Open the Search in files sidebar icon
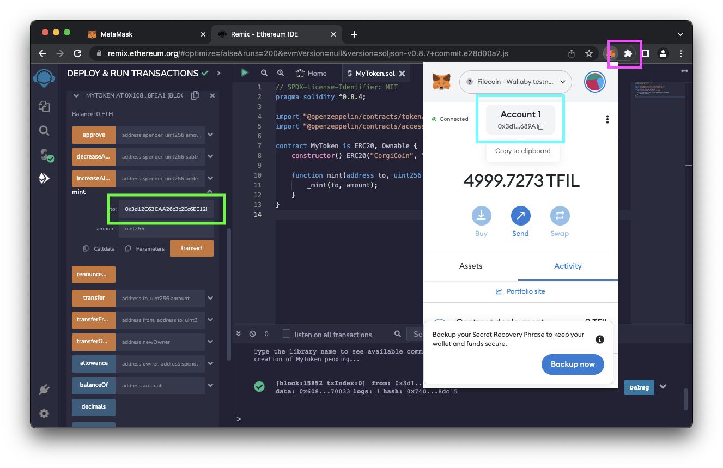 coord(44,131)
